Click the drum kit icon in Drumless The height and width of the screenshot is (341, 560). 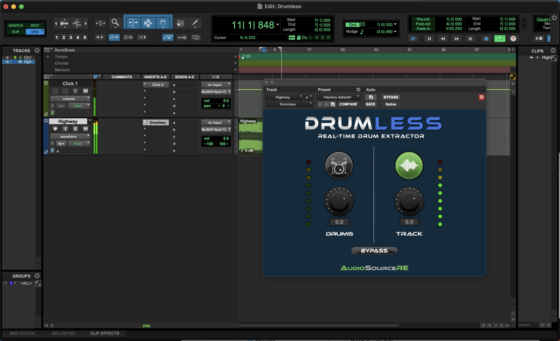point(339,165)
